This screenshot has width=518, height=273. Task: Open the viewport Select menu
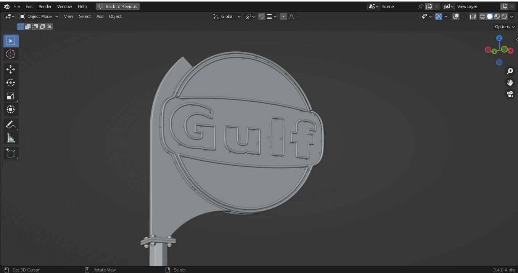click(85, 16)
